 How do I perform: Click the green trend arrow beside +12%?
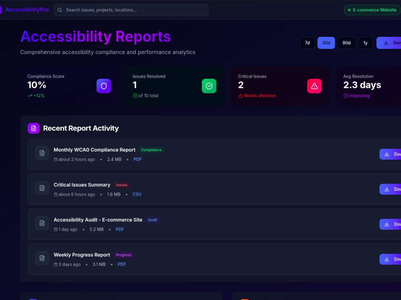pos(30,96)
